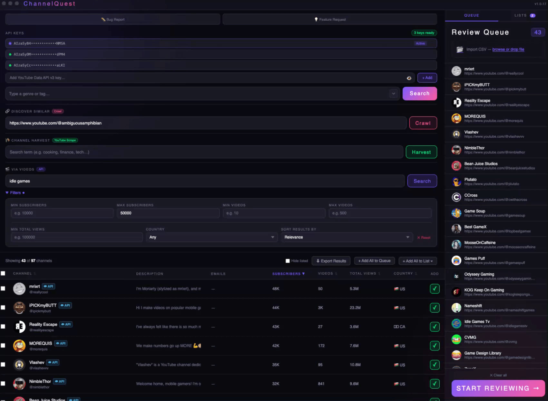Select the Reality Escape row checkbox

(3, 327)
